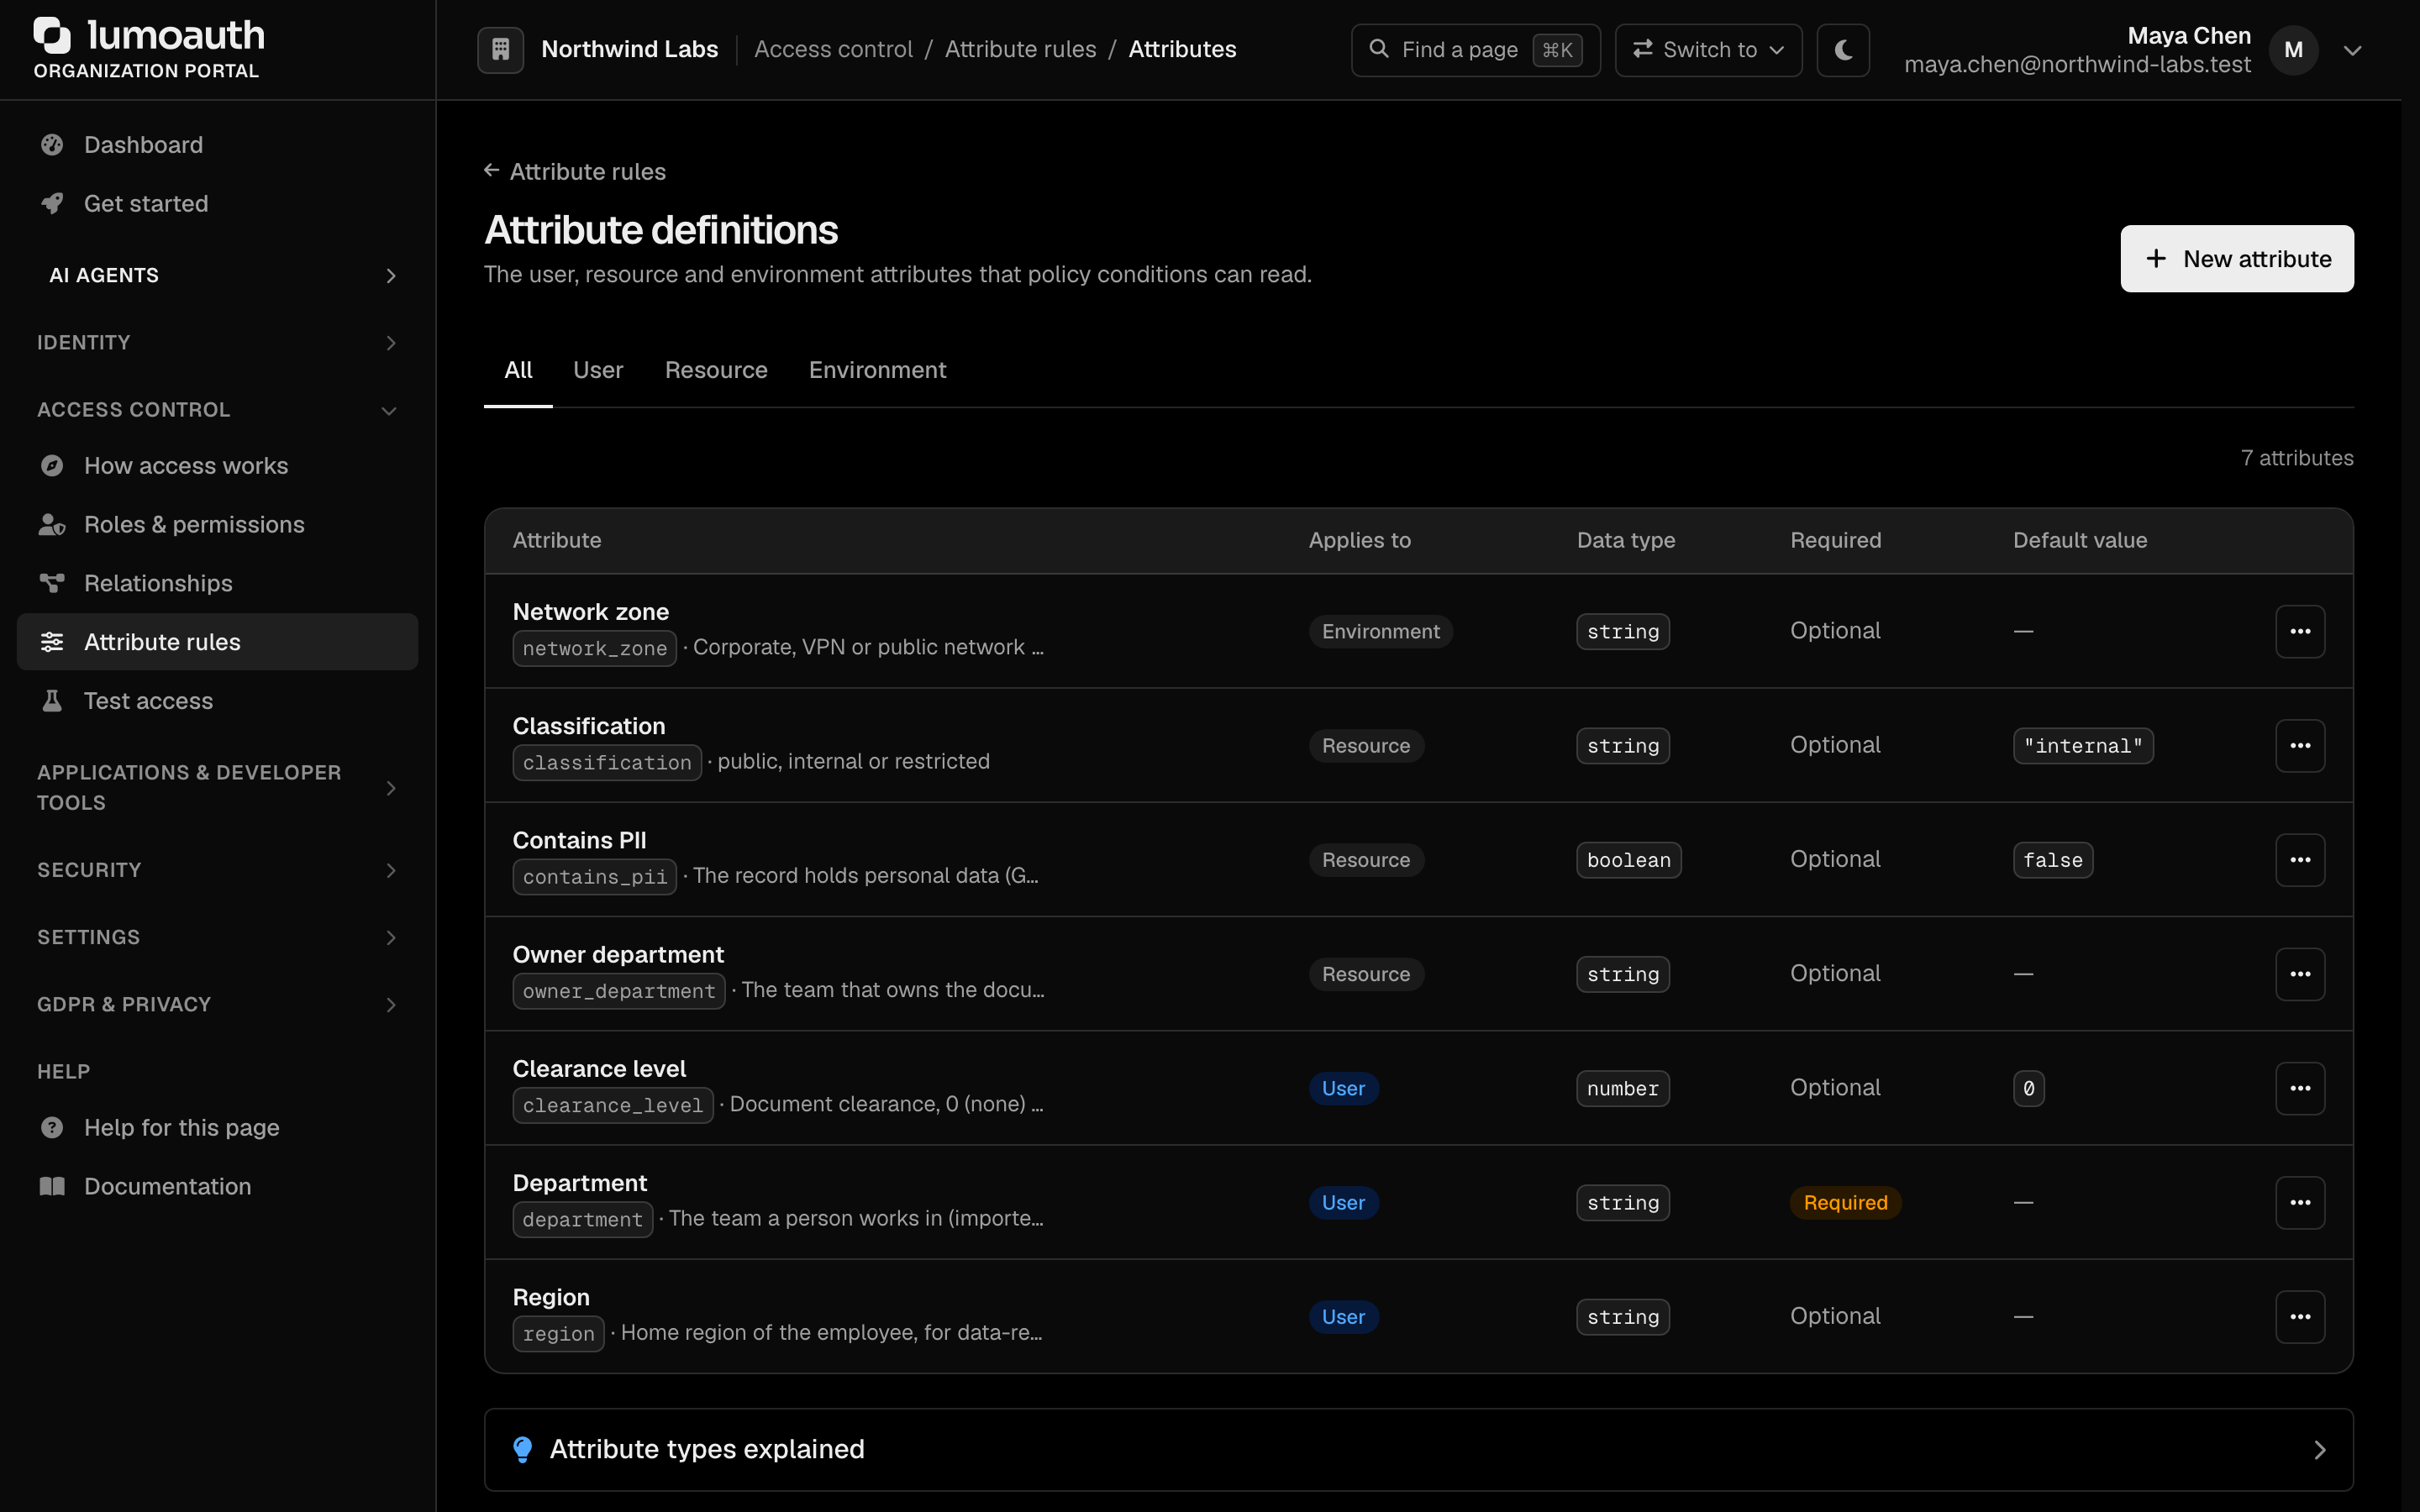Click the "internal" default value
The height and width of the screenshot is (1512, 2420).
[x=2083, y=746]
